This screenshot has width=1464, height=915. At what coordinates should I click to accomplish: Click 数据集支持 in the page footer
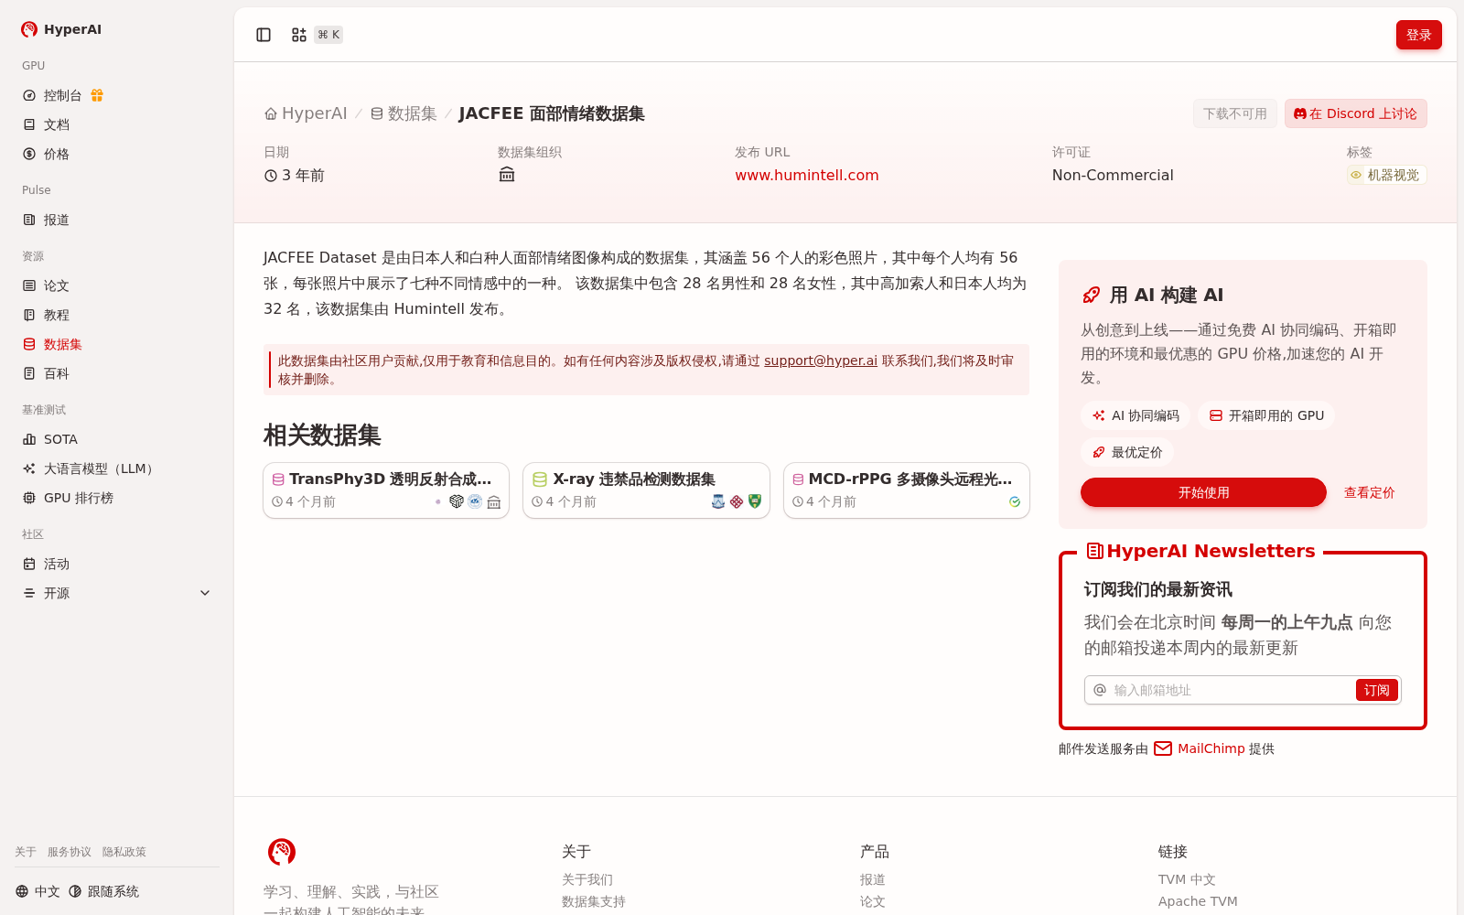pos(594,901)
